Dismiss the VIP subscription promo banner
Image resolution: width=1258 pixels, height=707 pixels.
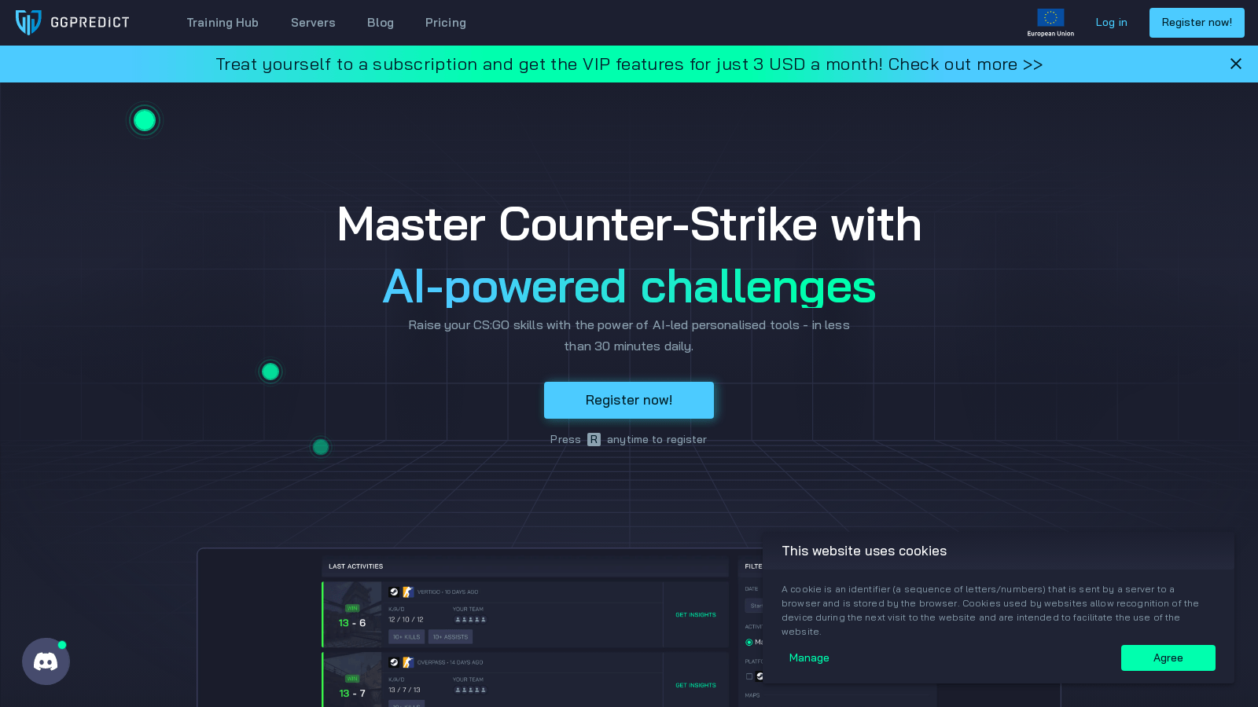[x=1236, y=64]
